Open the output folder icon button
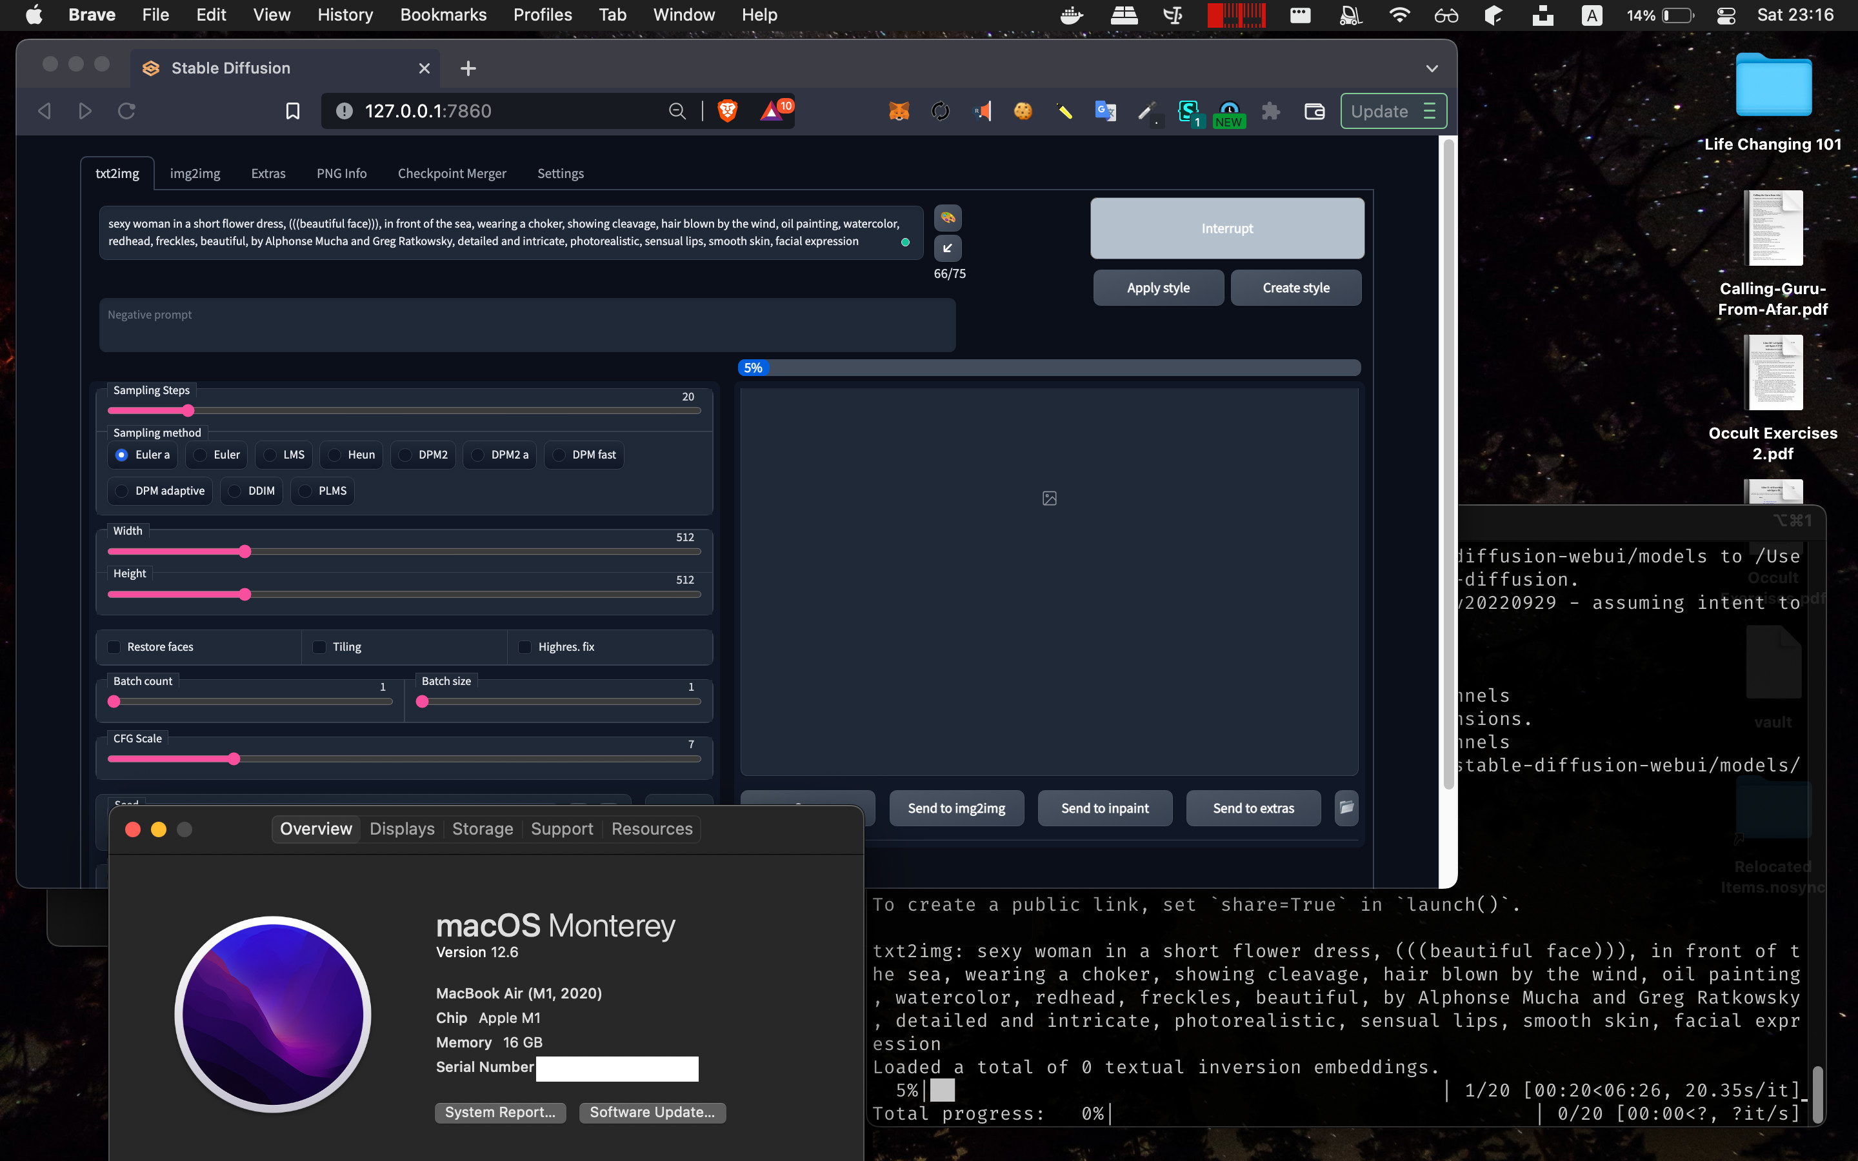The image size is (1858, 1161). (x=1346, y=808)
